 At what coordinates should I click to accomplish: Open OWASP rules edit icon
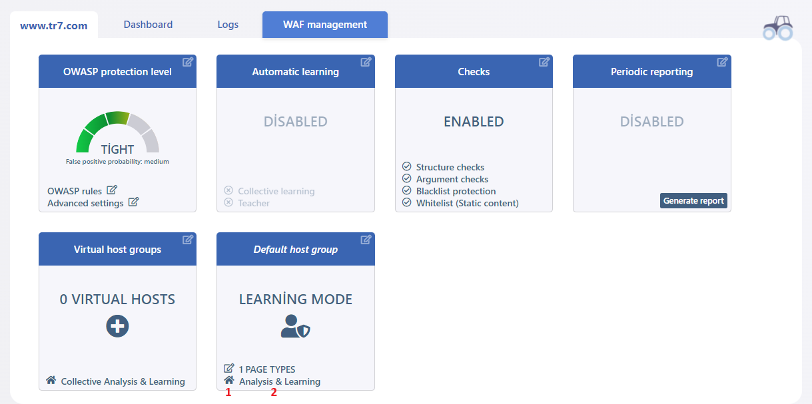tap(112, 190)
